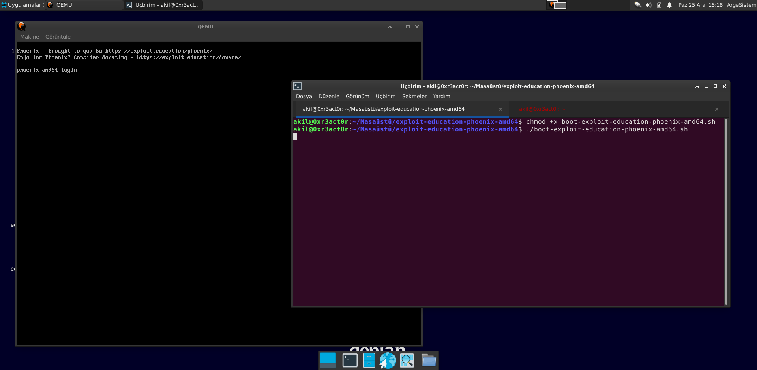Click the ./boot-exploit-education-phoenix-amd64.sh command text
Screen dimensions: 757x370
[607, 129]
